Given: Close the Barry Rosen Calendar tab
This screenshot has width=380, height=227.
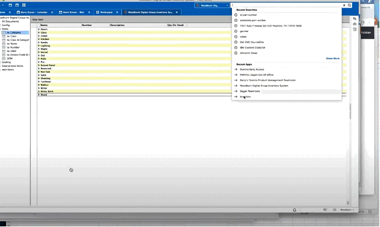Looking at the screenshot, I should click(x=52, y=12).
